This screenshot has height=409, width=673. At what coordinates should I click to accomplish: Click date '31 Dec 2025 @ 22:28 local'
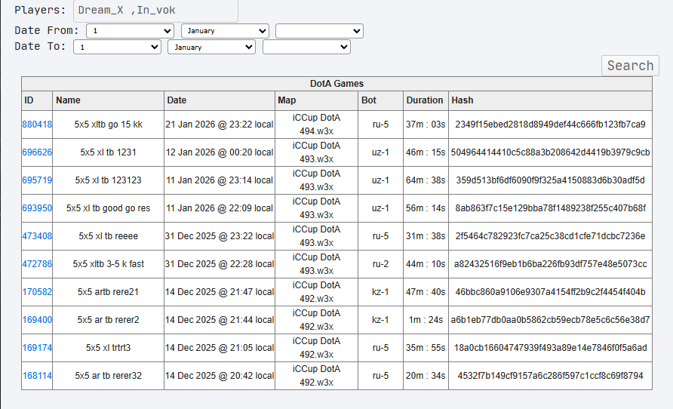pyautogui.click(x=220, y=264)
